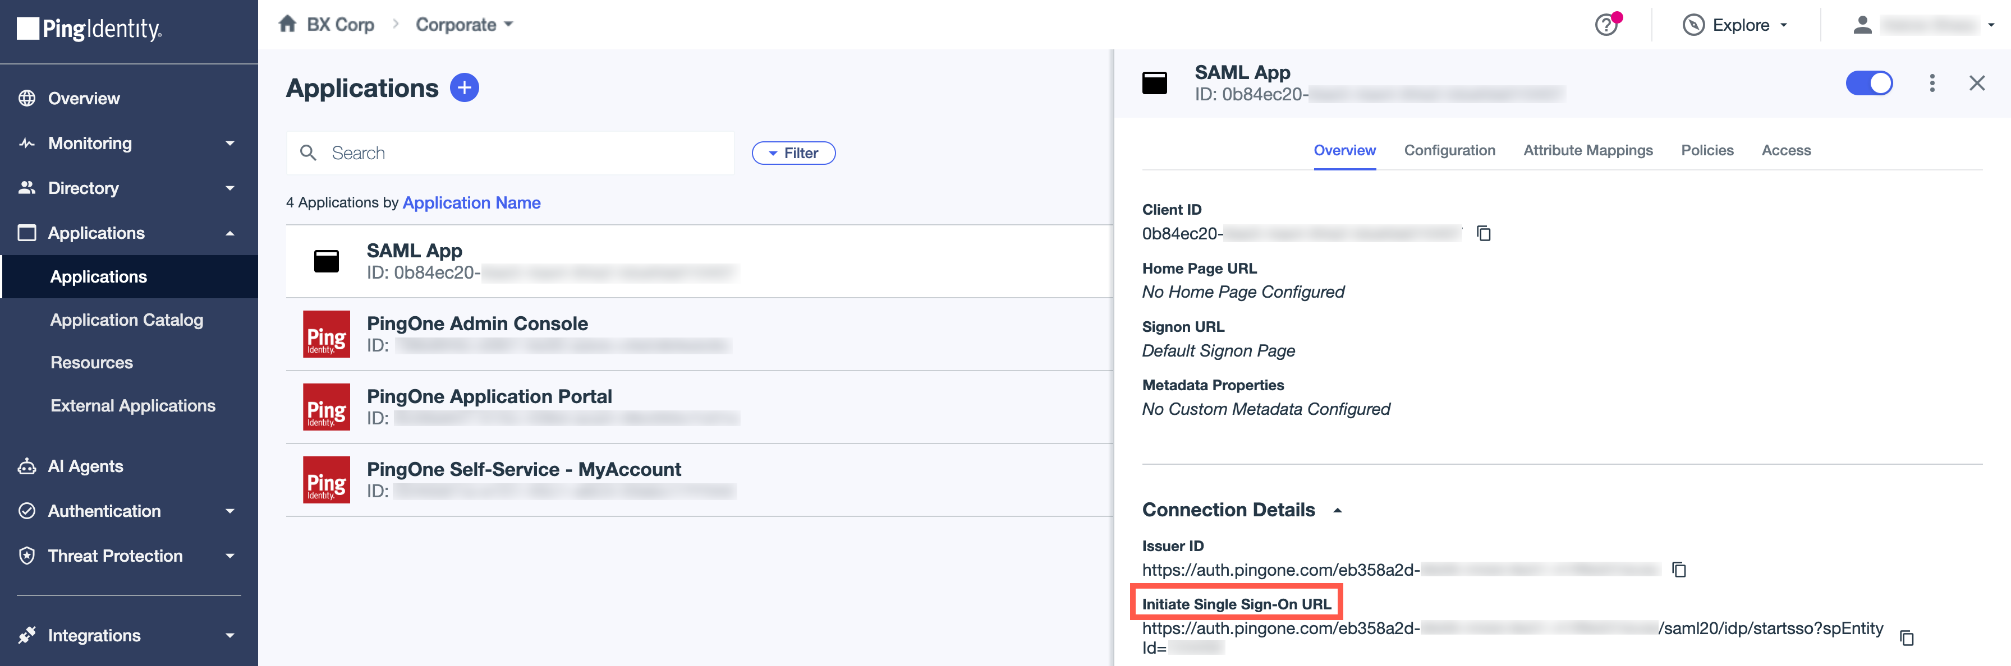2011x666 pixels.
Task: Click the Explore compass icon
Action: (1693, 25)
